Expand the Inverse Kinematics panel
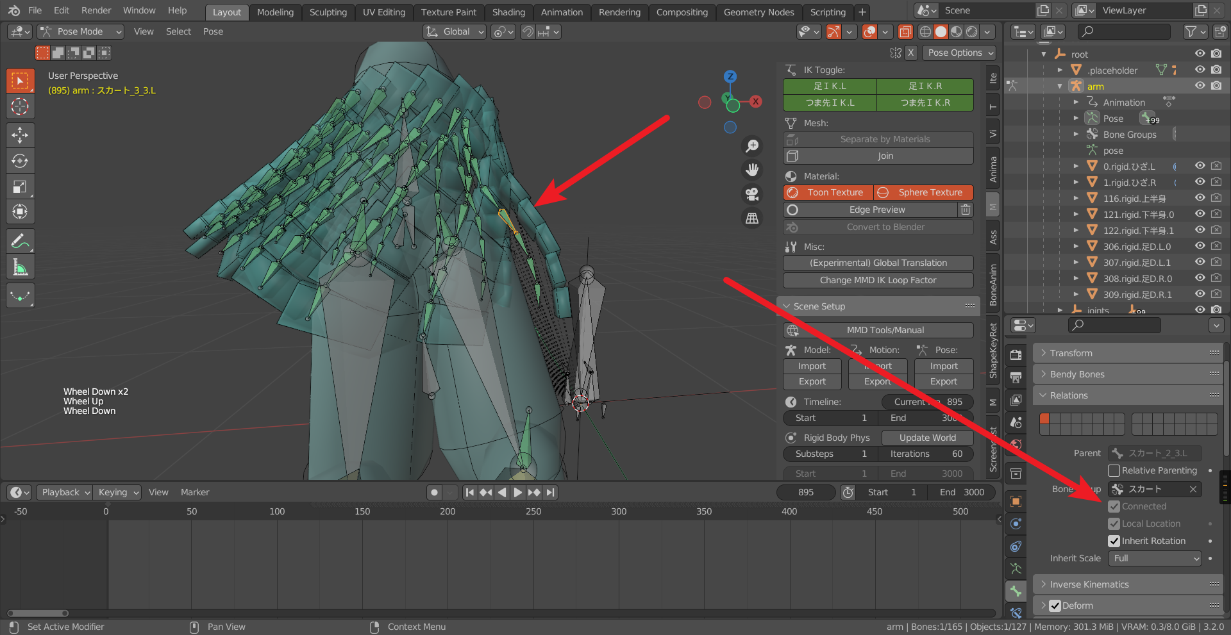 tap(1089, 584)
